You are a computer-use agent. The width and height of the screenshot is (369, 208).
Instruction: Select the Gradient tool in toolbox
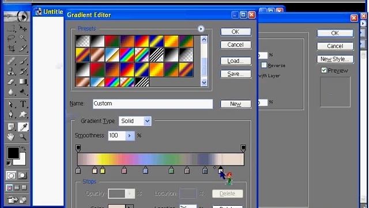(x=23, y=81)
